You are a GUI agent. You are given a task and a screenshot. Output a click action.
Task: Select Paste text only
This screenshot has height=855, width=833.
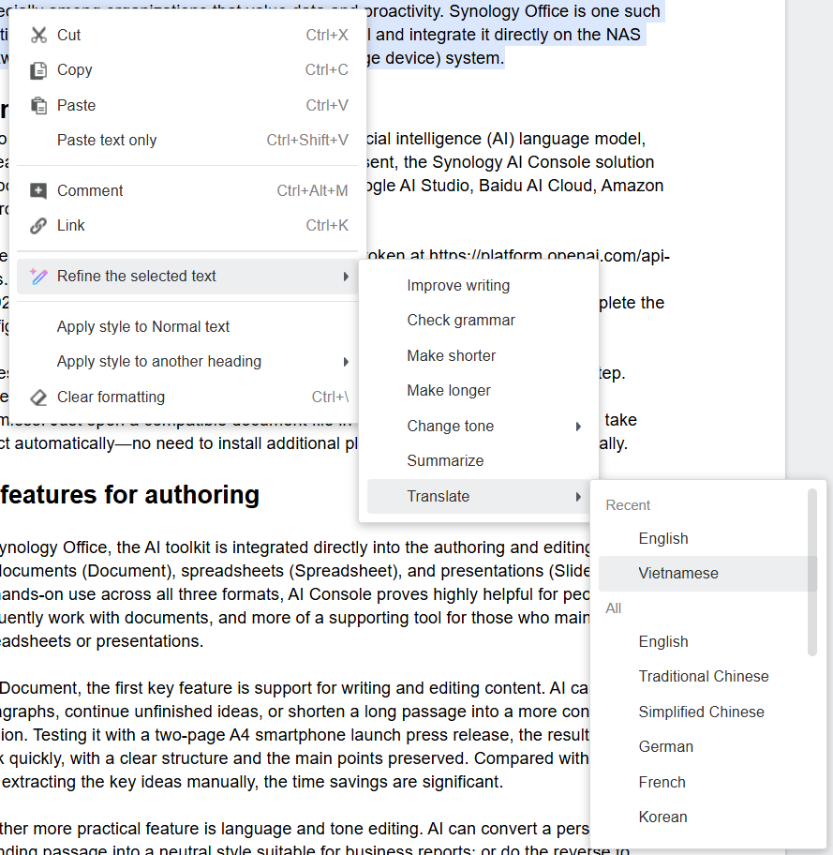click(107, 141)
